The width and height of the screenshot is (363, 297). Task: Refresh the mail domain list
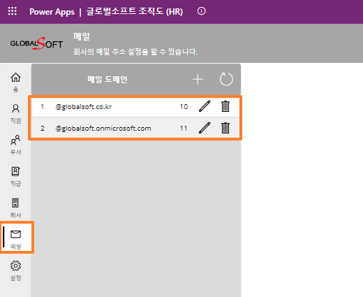pyautogui.click(x=226, y=79)
